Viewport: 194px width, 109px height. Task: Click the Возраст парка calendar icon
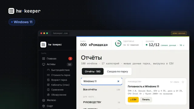[x=48, y=80]
